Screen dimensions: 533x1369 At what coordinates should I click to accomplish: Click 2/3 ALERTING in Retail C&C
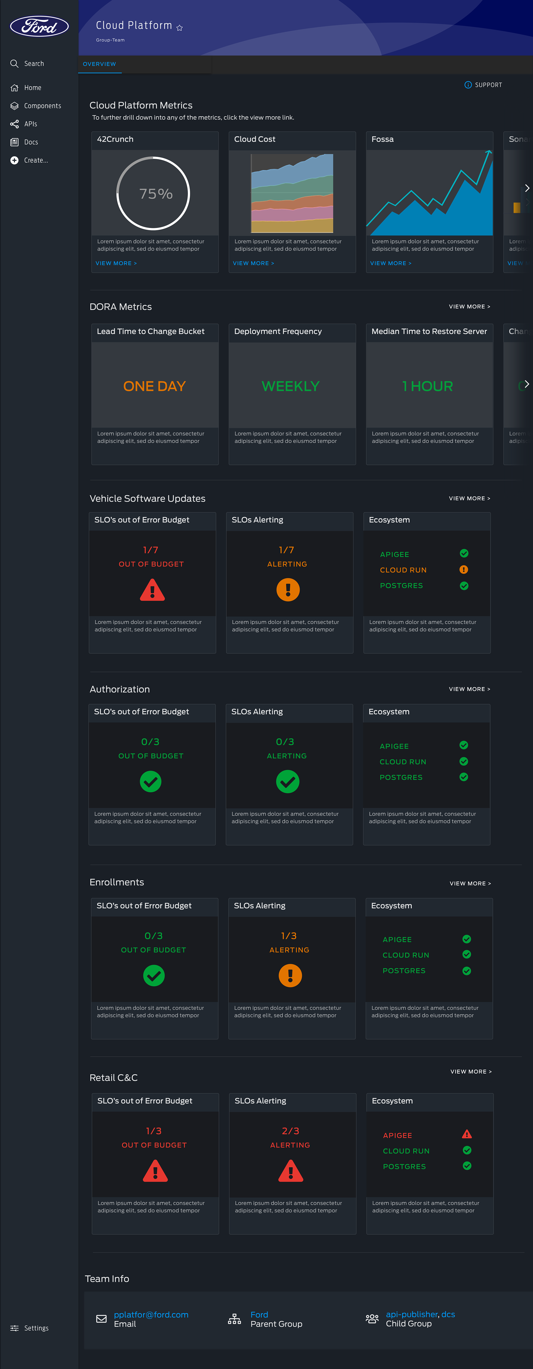point(290,1137)
